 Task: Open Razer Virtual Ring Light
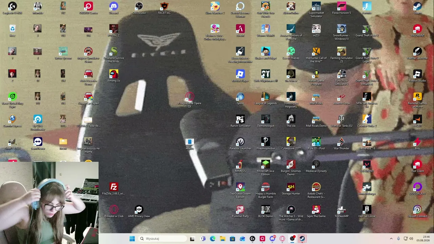[x=12, y=100]
